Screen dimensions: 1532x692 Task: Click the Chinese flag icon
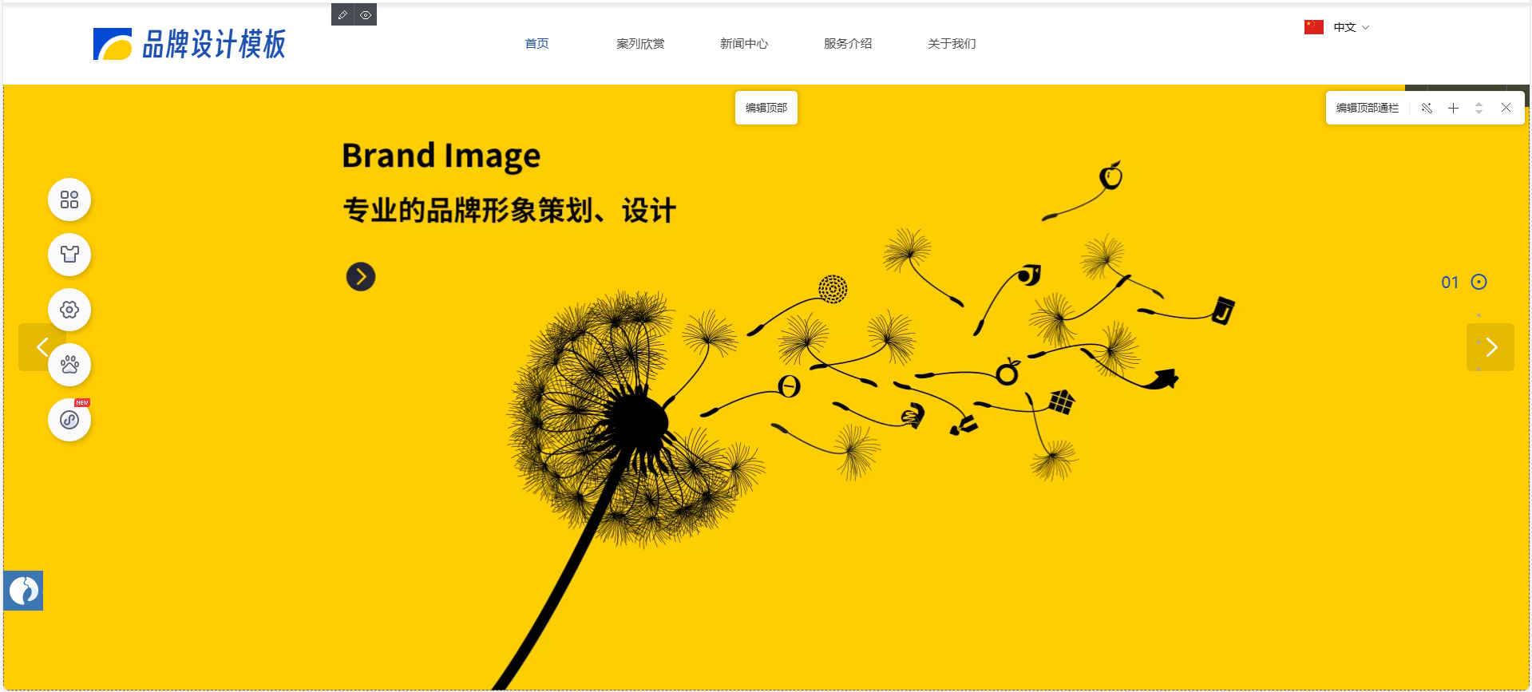click(1314, 27)
